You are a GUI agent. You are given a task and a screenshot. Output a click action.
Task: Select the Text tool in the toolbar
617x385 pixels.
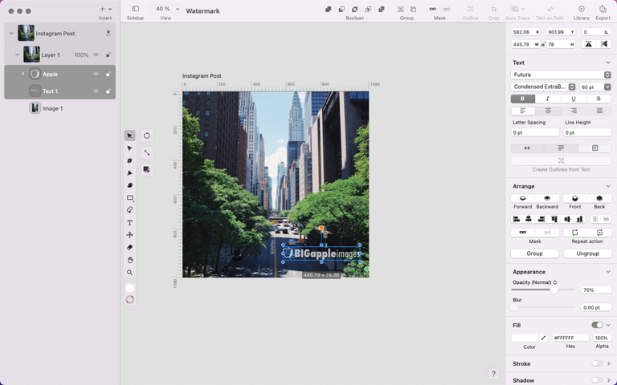coord(129,222)
